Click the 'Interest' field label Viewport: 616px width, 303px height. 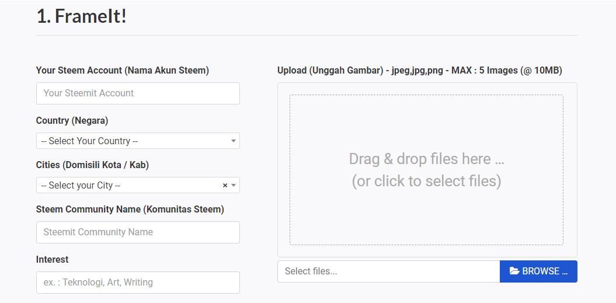[52, 259]
